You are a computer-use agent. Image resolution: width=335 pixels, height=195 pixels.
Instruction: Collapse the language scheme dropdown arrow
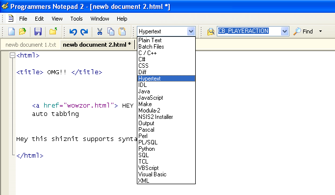(191, 31)
